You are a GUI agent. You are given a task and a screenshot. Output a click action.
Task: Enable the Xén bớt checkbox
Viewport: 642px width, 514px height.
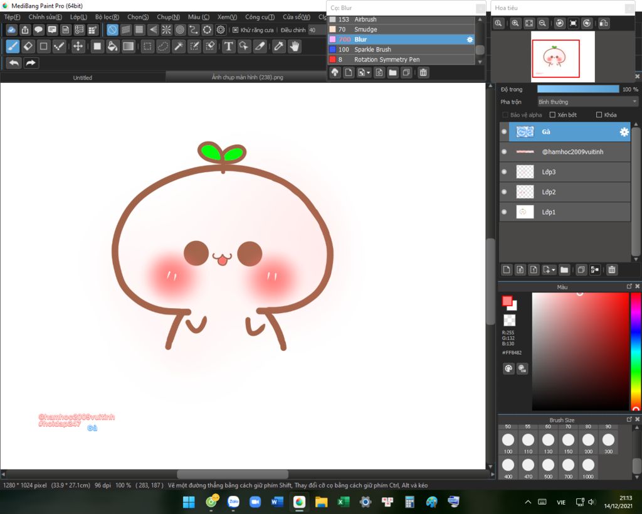tap(552, 115)
